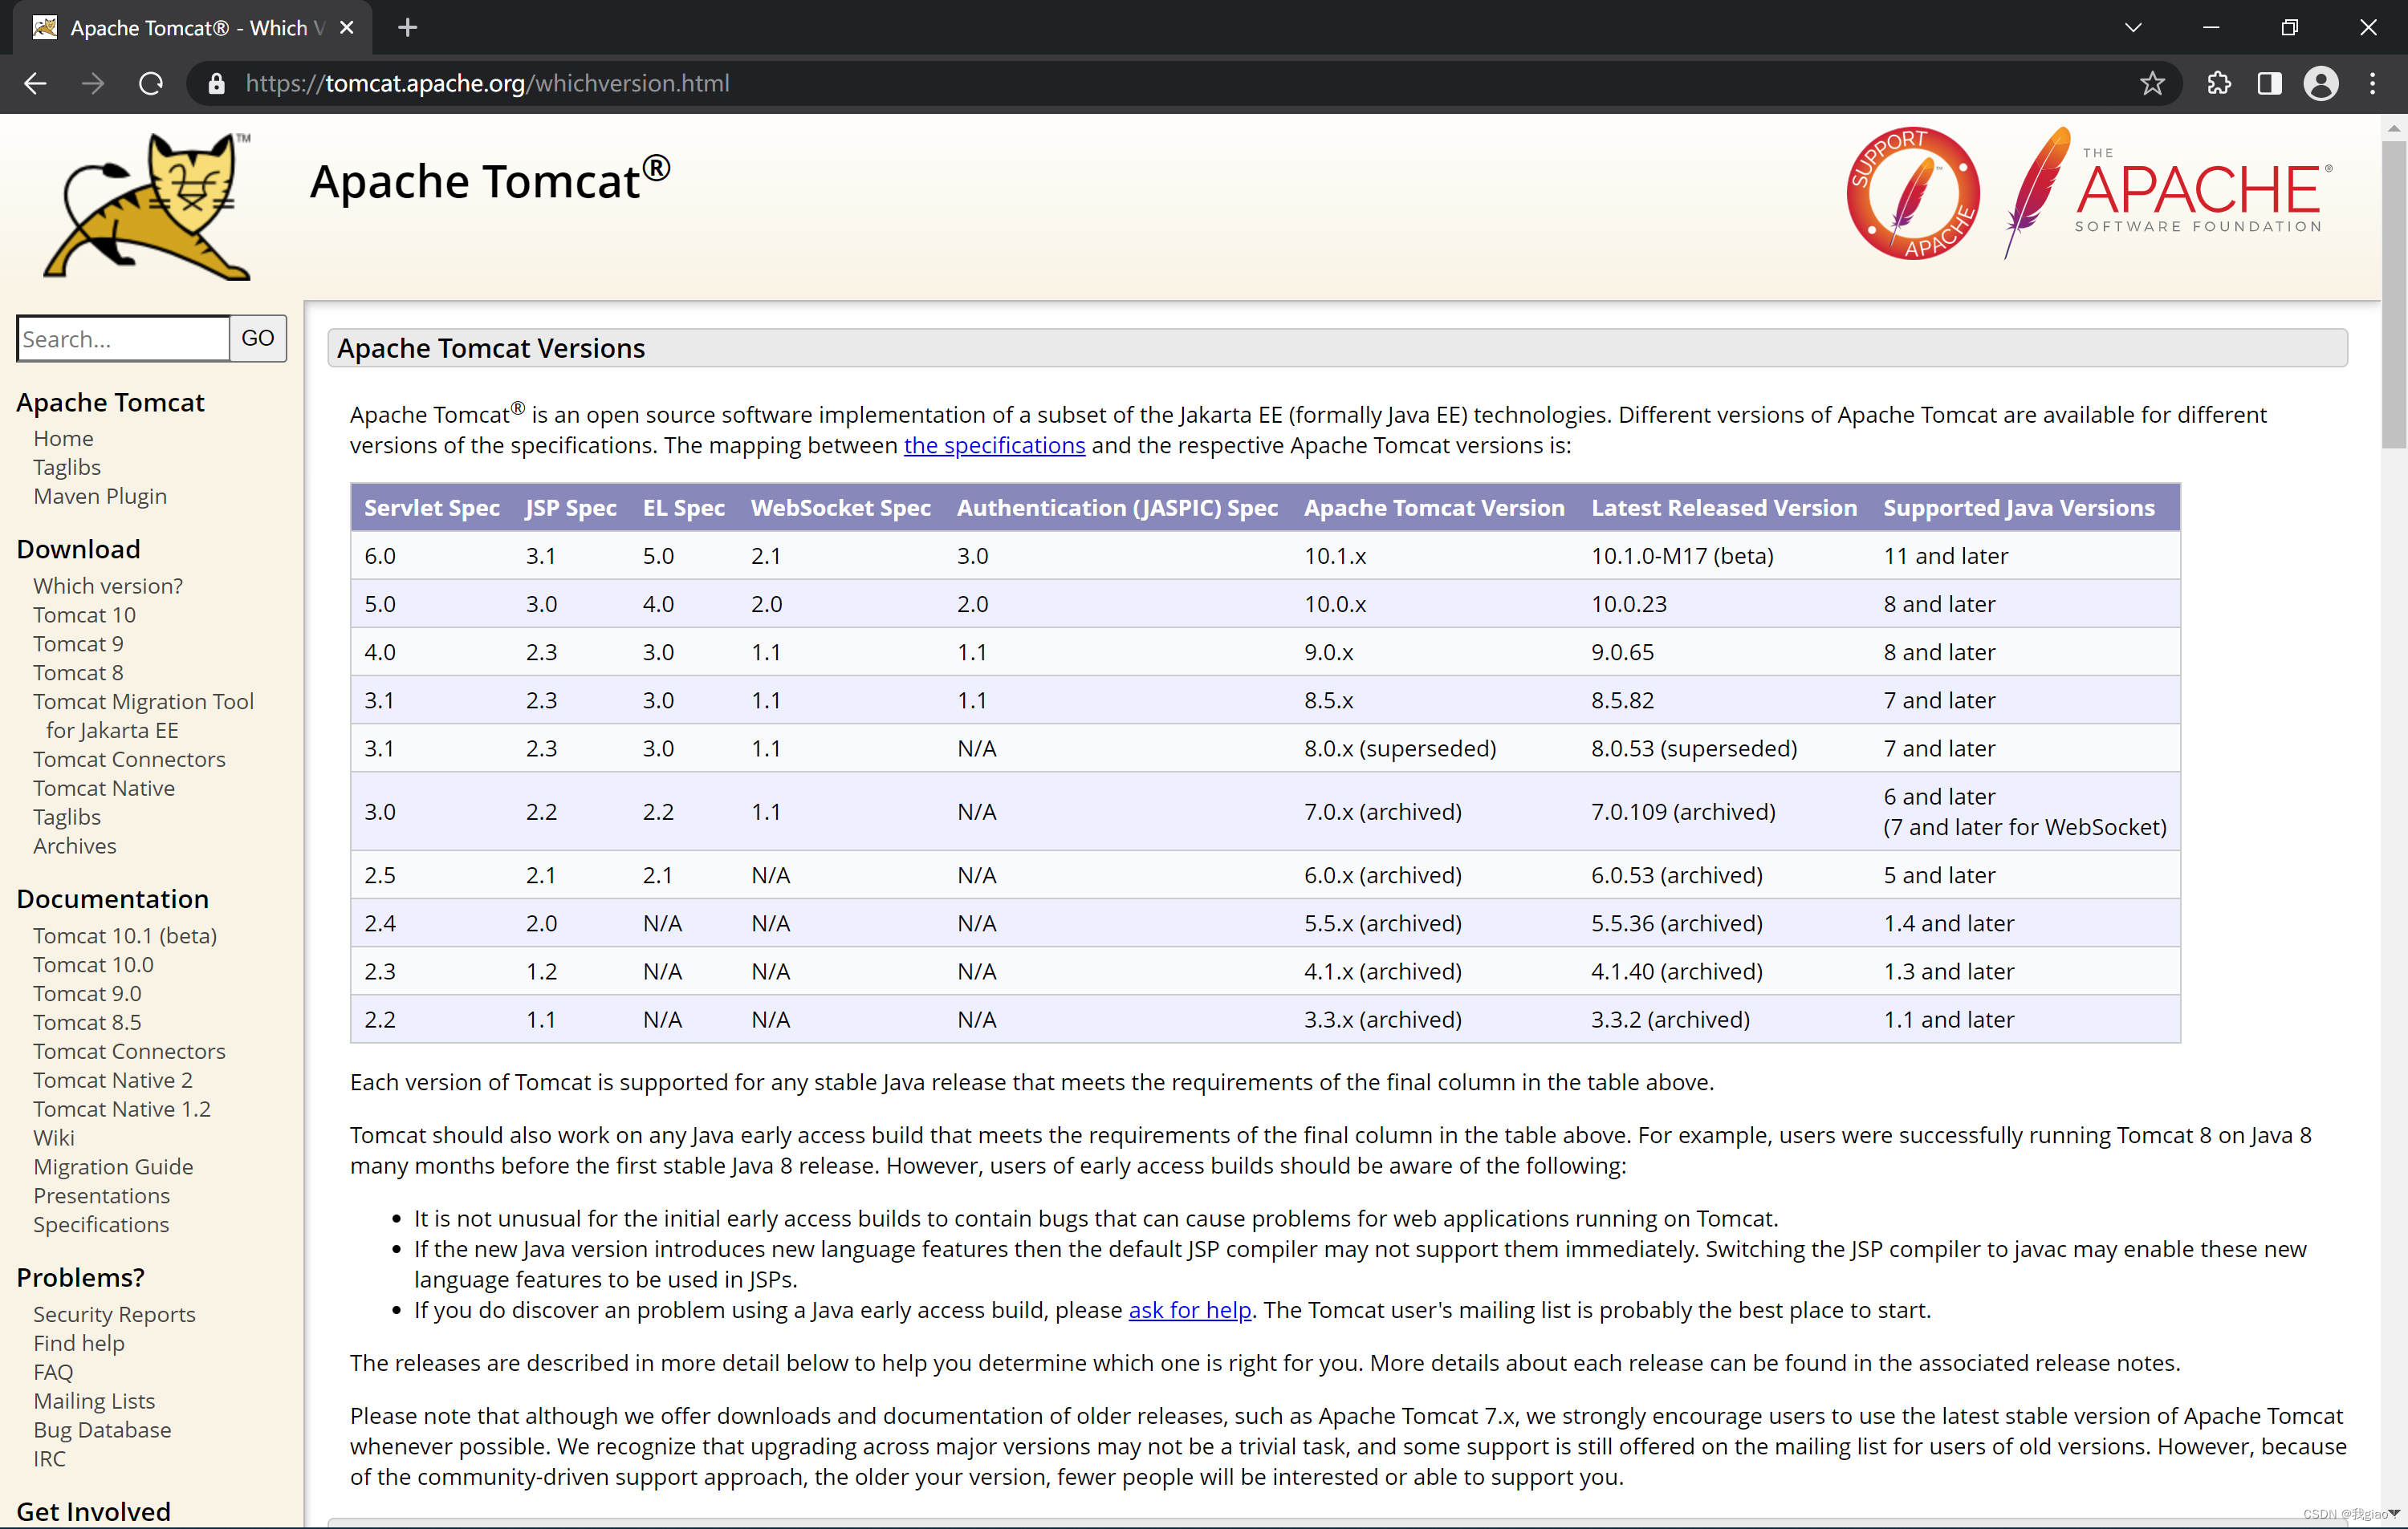Image resolution: width=2408 pixels, height=1529 pixels.
Task: Select the Apache Tomcat browser tab
Action: pyautogui.click(x=192, y=28)
